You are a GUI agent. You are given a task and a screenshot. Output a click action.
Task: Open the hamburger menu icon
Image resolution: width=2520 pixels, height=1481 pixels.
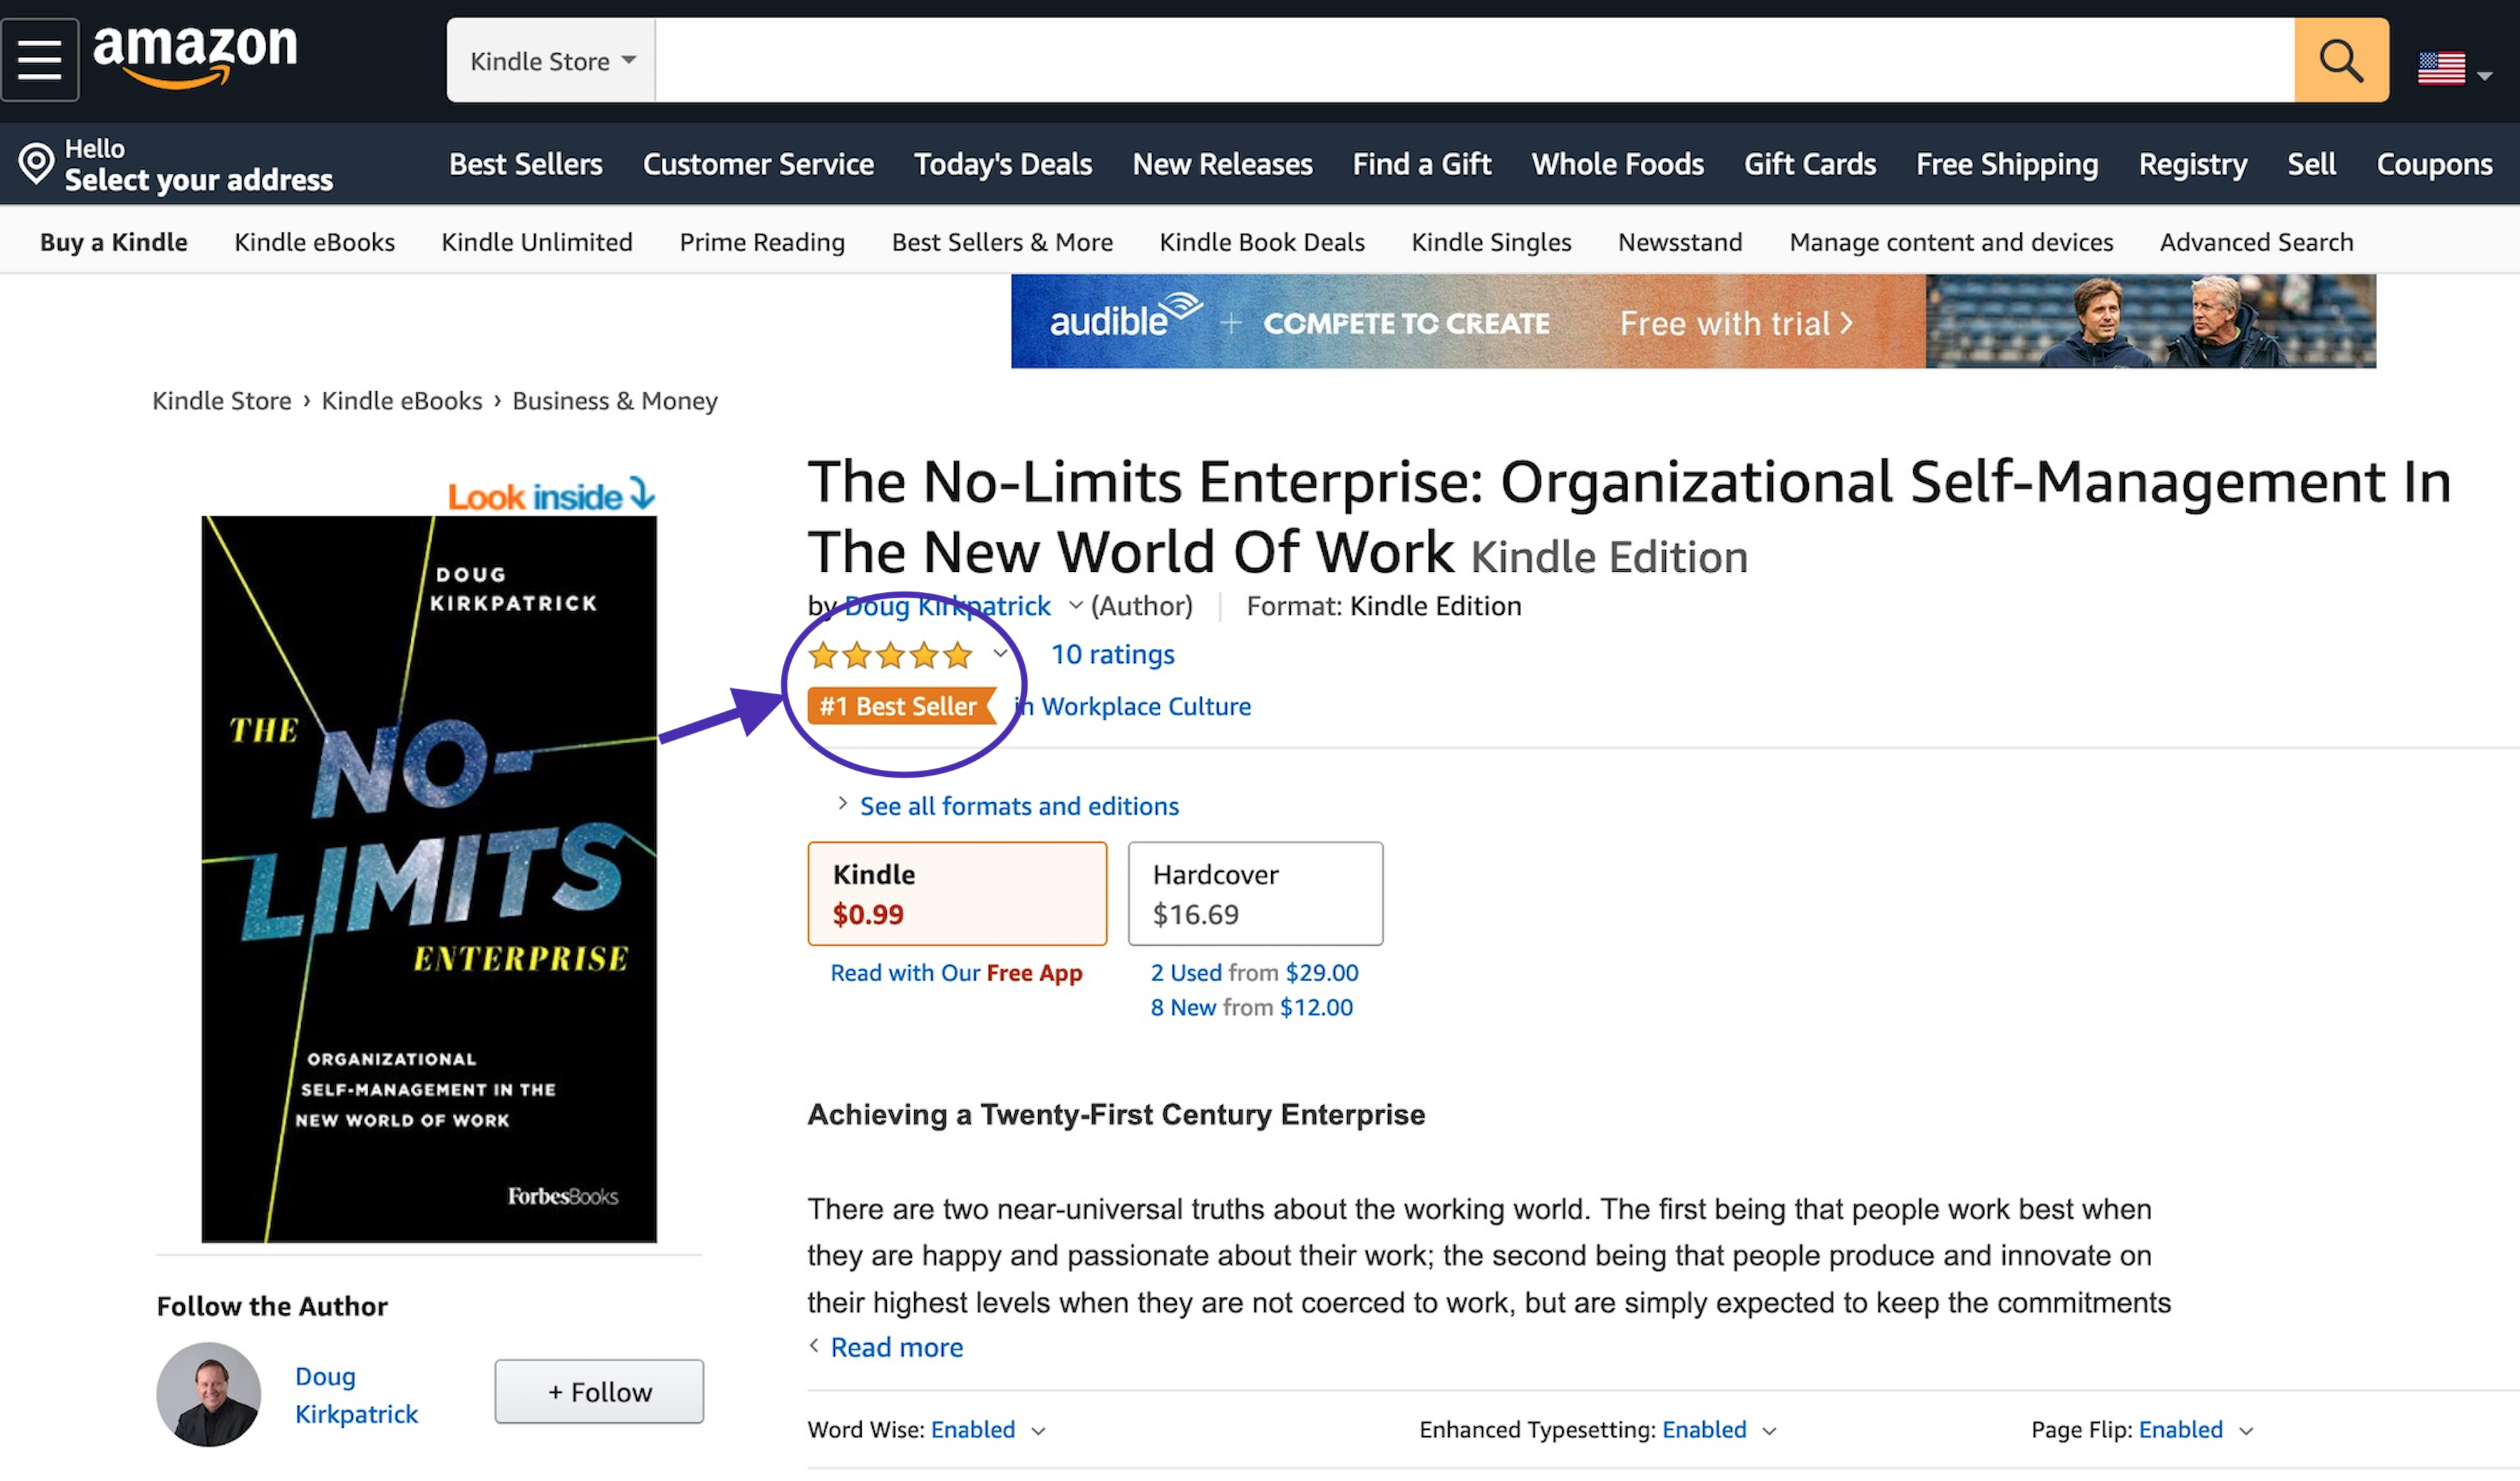click(40, 59)
